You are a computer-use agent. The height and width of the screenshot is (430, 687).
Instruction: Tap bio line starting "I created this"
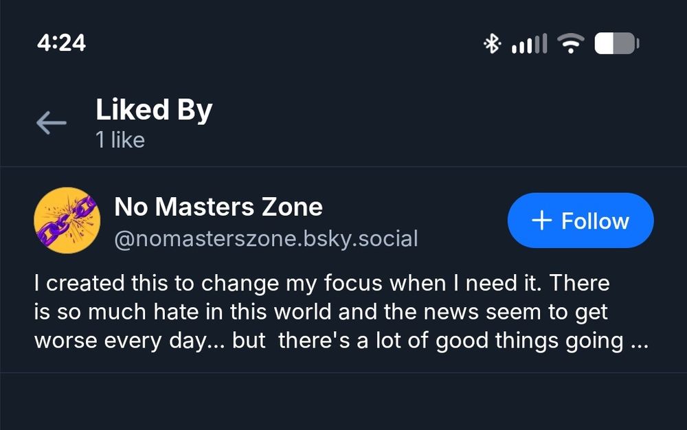click(322, 282)
